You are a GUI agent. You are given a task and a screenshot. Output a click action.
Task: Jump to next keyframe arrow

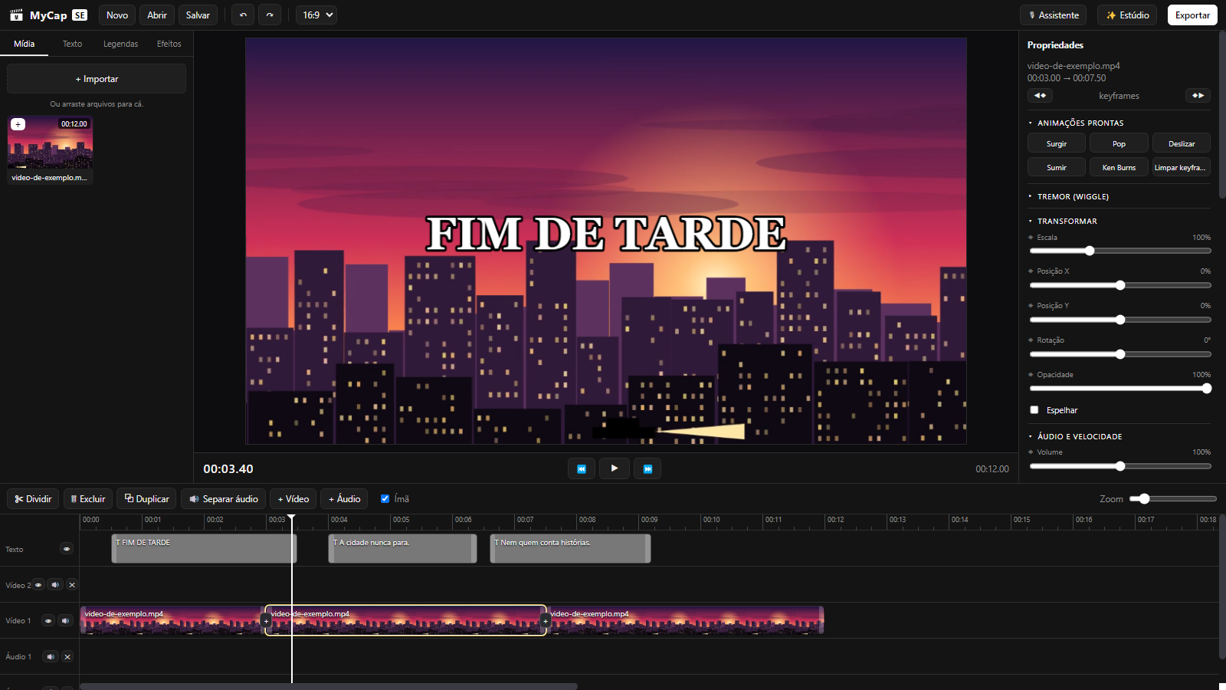click(x=1198, y=96)
